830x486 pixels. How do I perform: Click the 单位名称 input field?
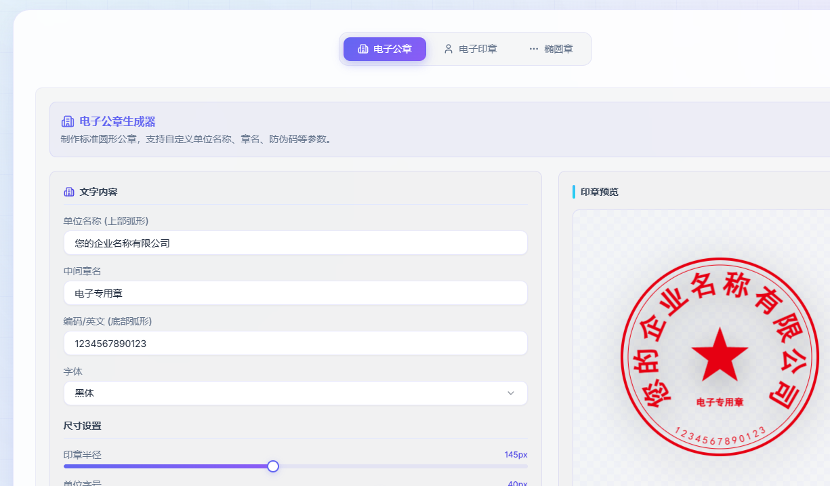point(295,243)
